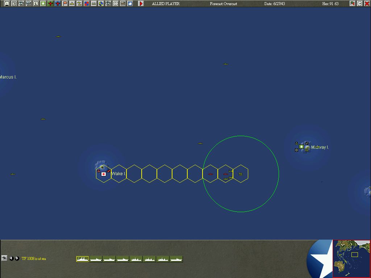Click the fourth toolbar icon with overlapping window
Viewport: 371px width, 278px height.
coord(29,4)
